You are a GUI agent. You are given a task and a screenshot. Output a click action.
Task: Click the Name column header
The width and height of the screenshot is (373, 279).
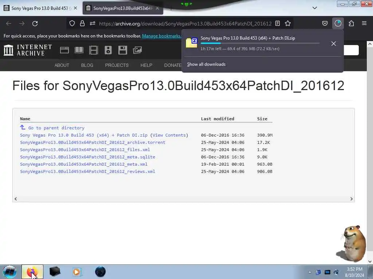click(25, 119)
